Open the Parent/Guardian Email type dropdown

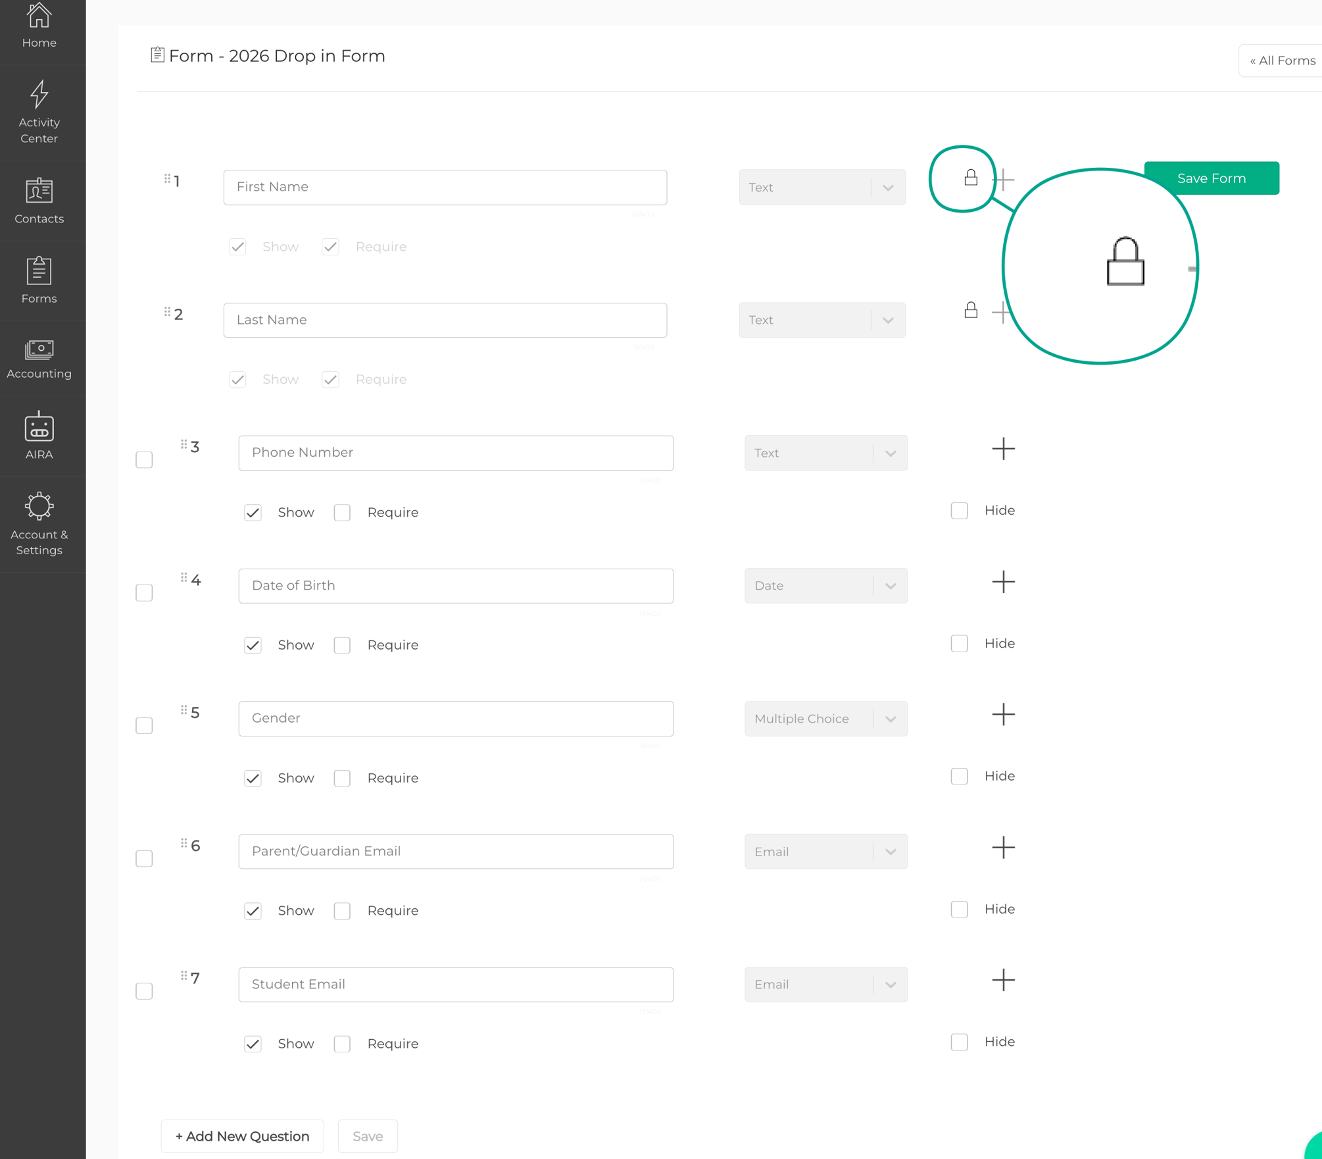(x=825, y=852)
